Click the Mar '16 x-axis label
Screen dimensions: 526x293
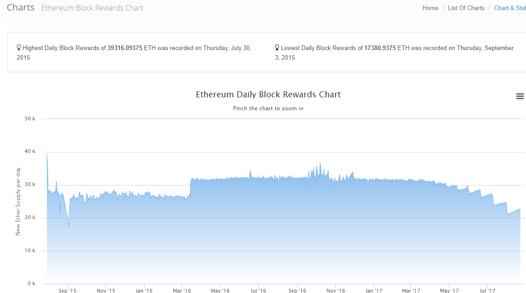(182, 290)
